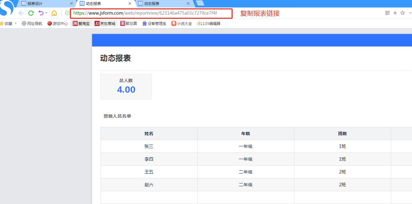Open the Sogou browser logo menu
The image size is (412, 204).
tap(6, 8)
